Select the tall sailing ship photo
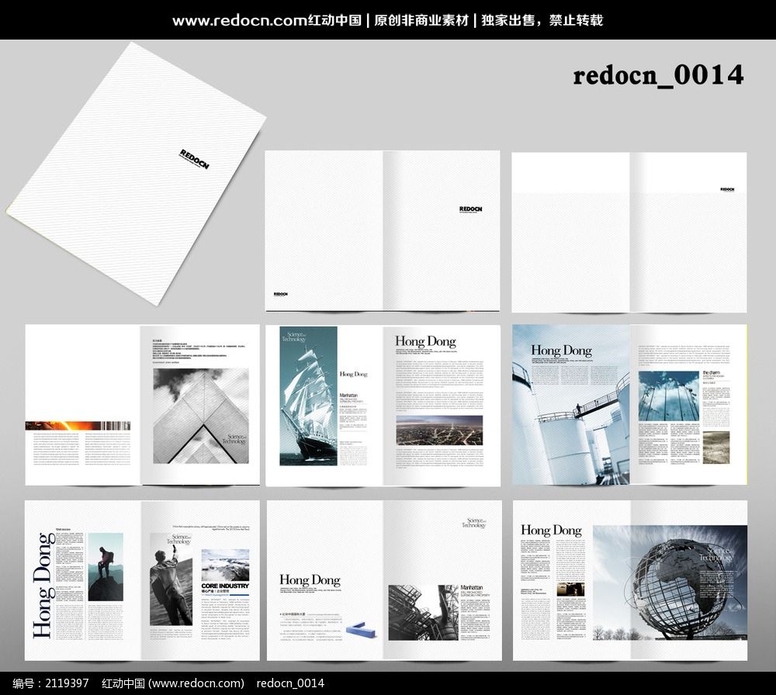This screenshot has width=776, height=695. (308, 396)
